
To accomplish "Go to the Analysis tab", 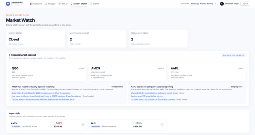I will (x=50, y=4).
